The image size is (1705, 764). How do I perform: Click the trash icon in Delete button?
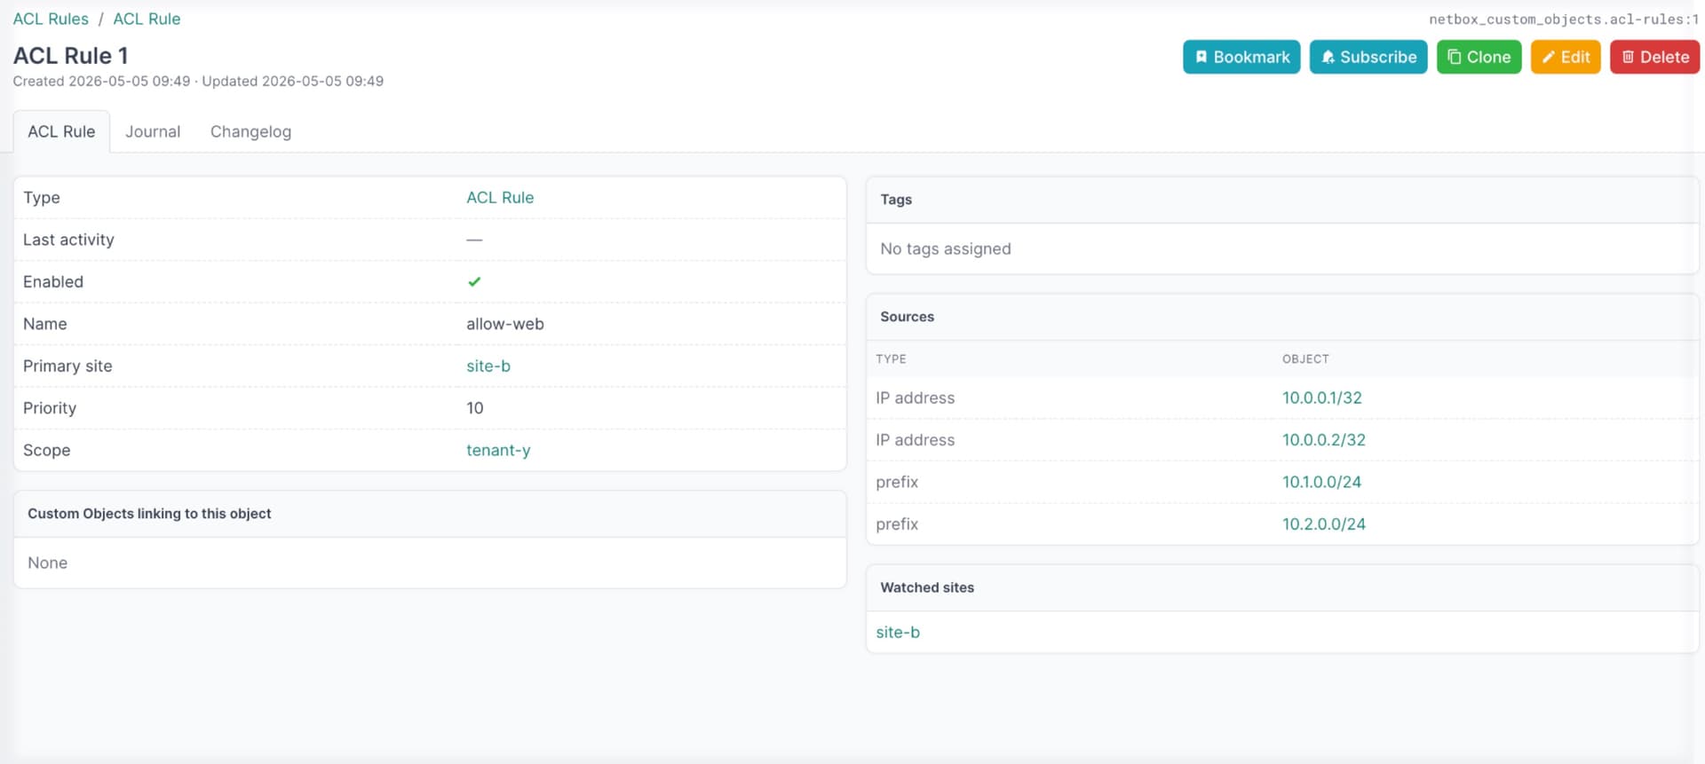1628,57
